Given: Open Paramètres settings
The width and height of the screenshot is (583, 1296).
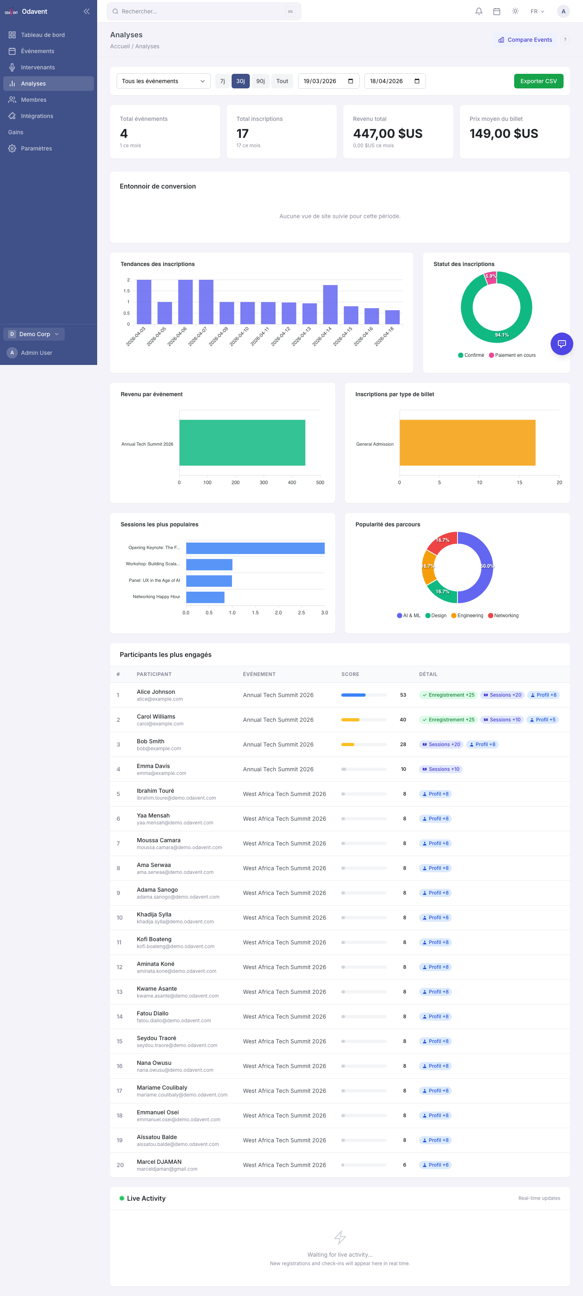Looking at the screenshot, I should click(x=48, y=148).
